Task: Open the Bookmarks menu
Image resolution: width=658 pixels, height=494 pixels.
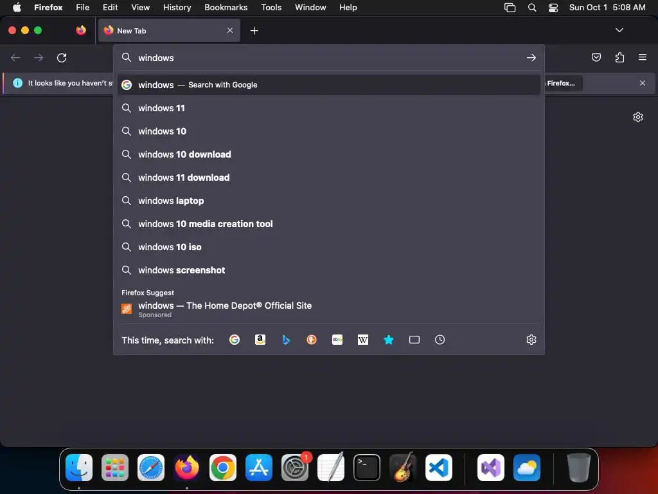Action: (226, 7)
